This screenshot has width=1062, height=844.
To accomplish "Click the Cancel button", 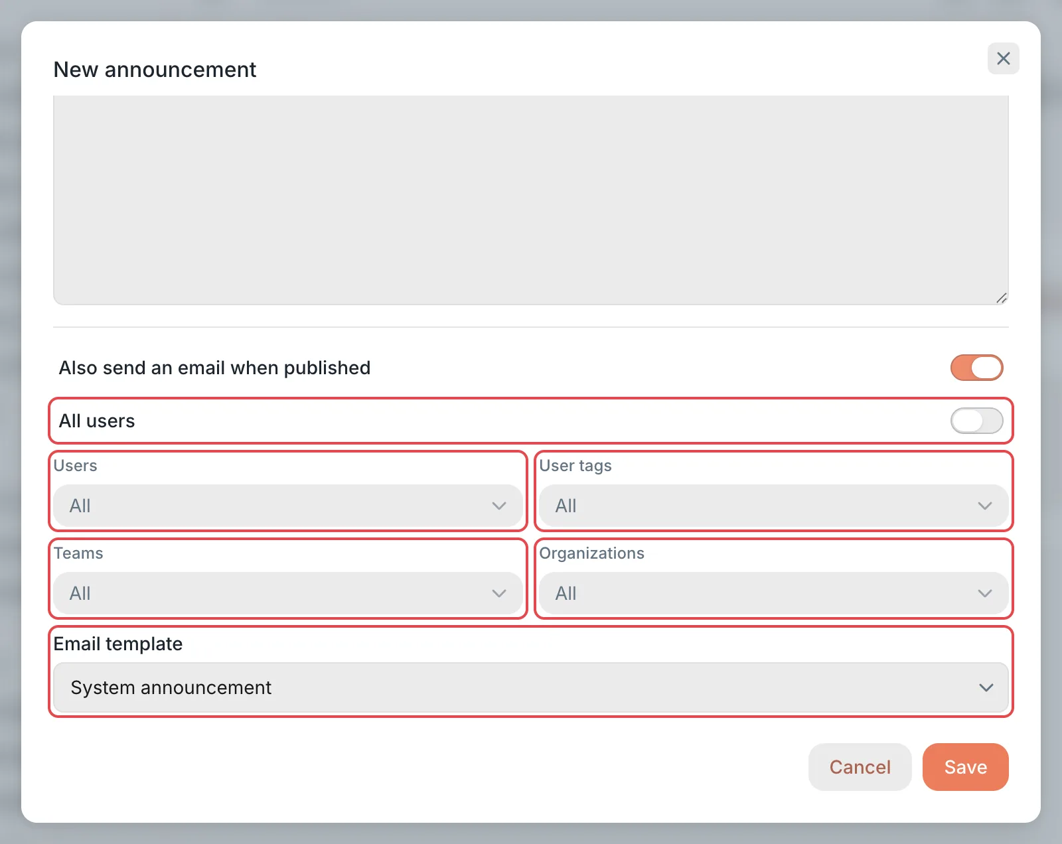I will [860, 767].
